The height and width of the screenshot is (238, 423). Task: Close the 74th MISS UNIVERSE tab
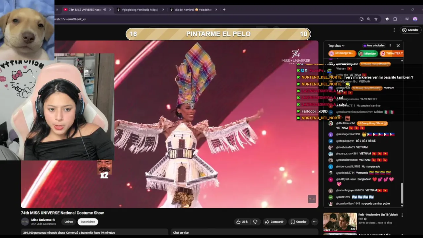[110, 10]
